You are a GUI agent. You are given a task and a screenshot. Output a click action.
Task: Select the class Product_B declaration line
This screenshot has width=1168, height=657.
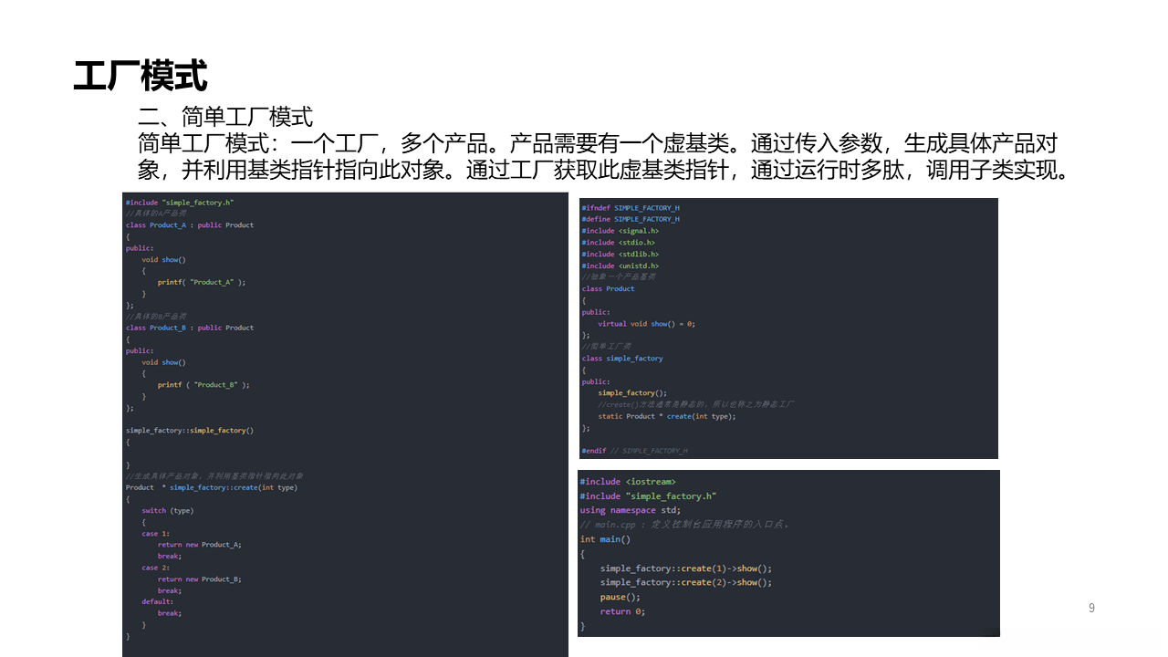pyautogui.click(x=188, y=327)
